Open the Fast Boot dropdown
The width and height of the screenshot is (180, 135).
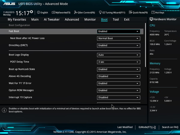pyautogui.click(x=118, y=31)
